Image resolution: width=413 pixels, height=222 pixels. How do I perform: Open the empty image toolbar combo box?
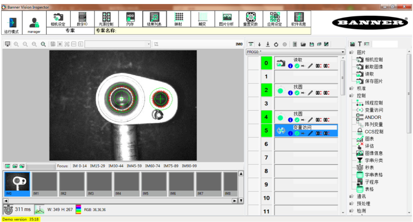point(118,44)
